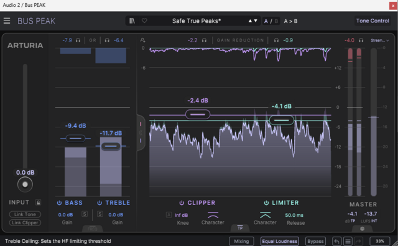Viewport: 398px width, 246px height.
Task: Solo the Bass band with S button
Action: (x=85, y=214)
